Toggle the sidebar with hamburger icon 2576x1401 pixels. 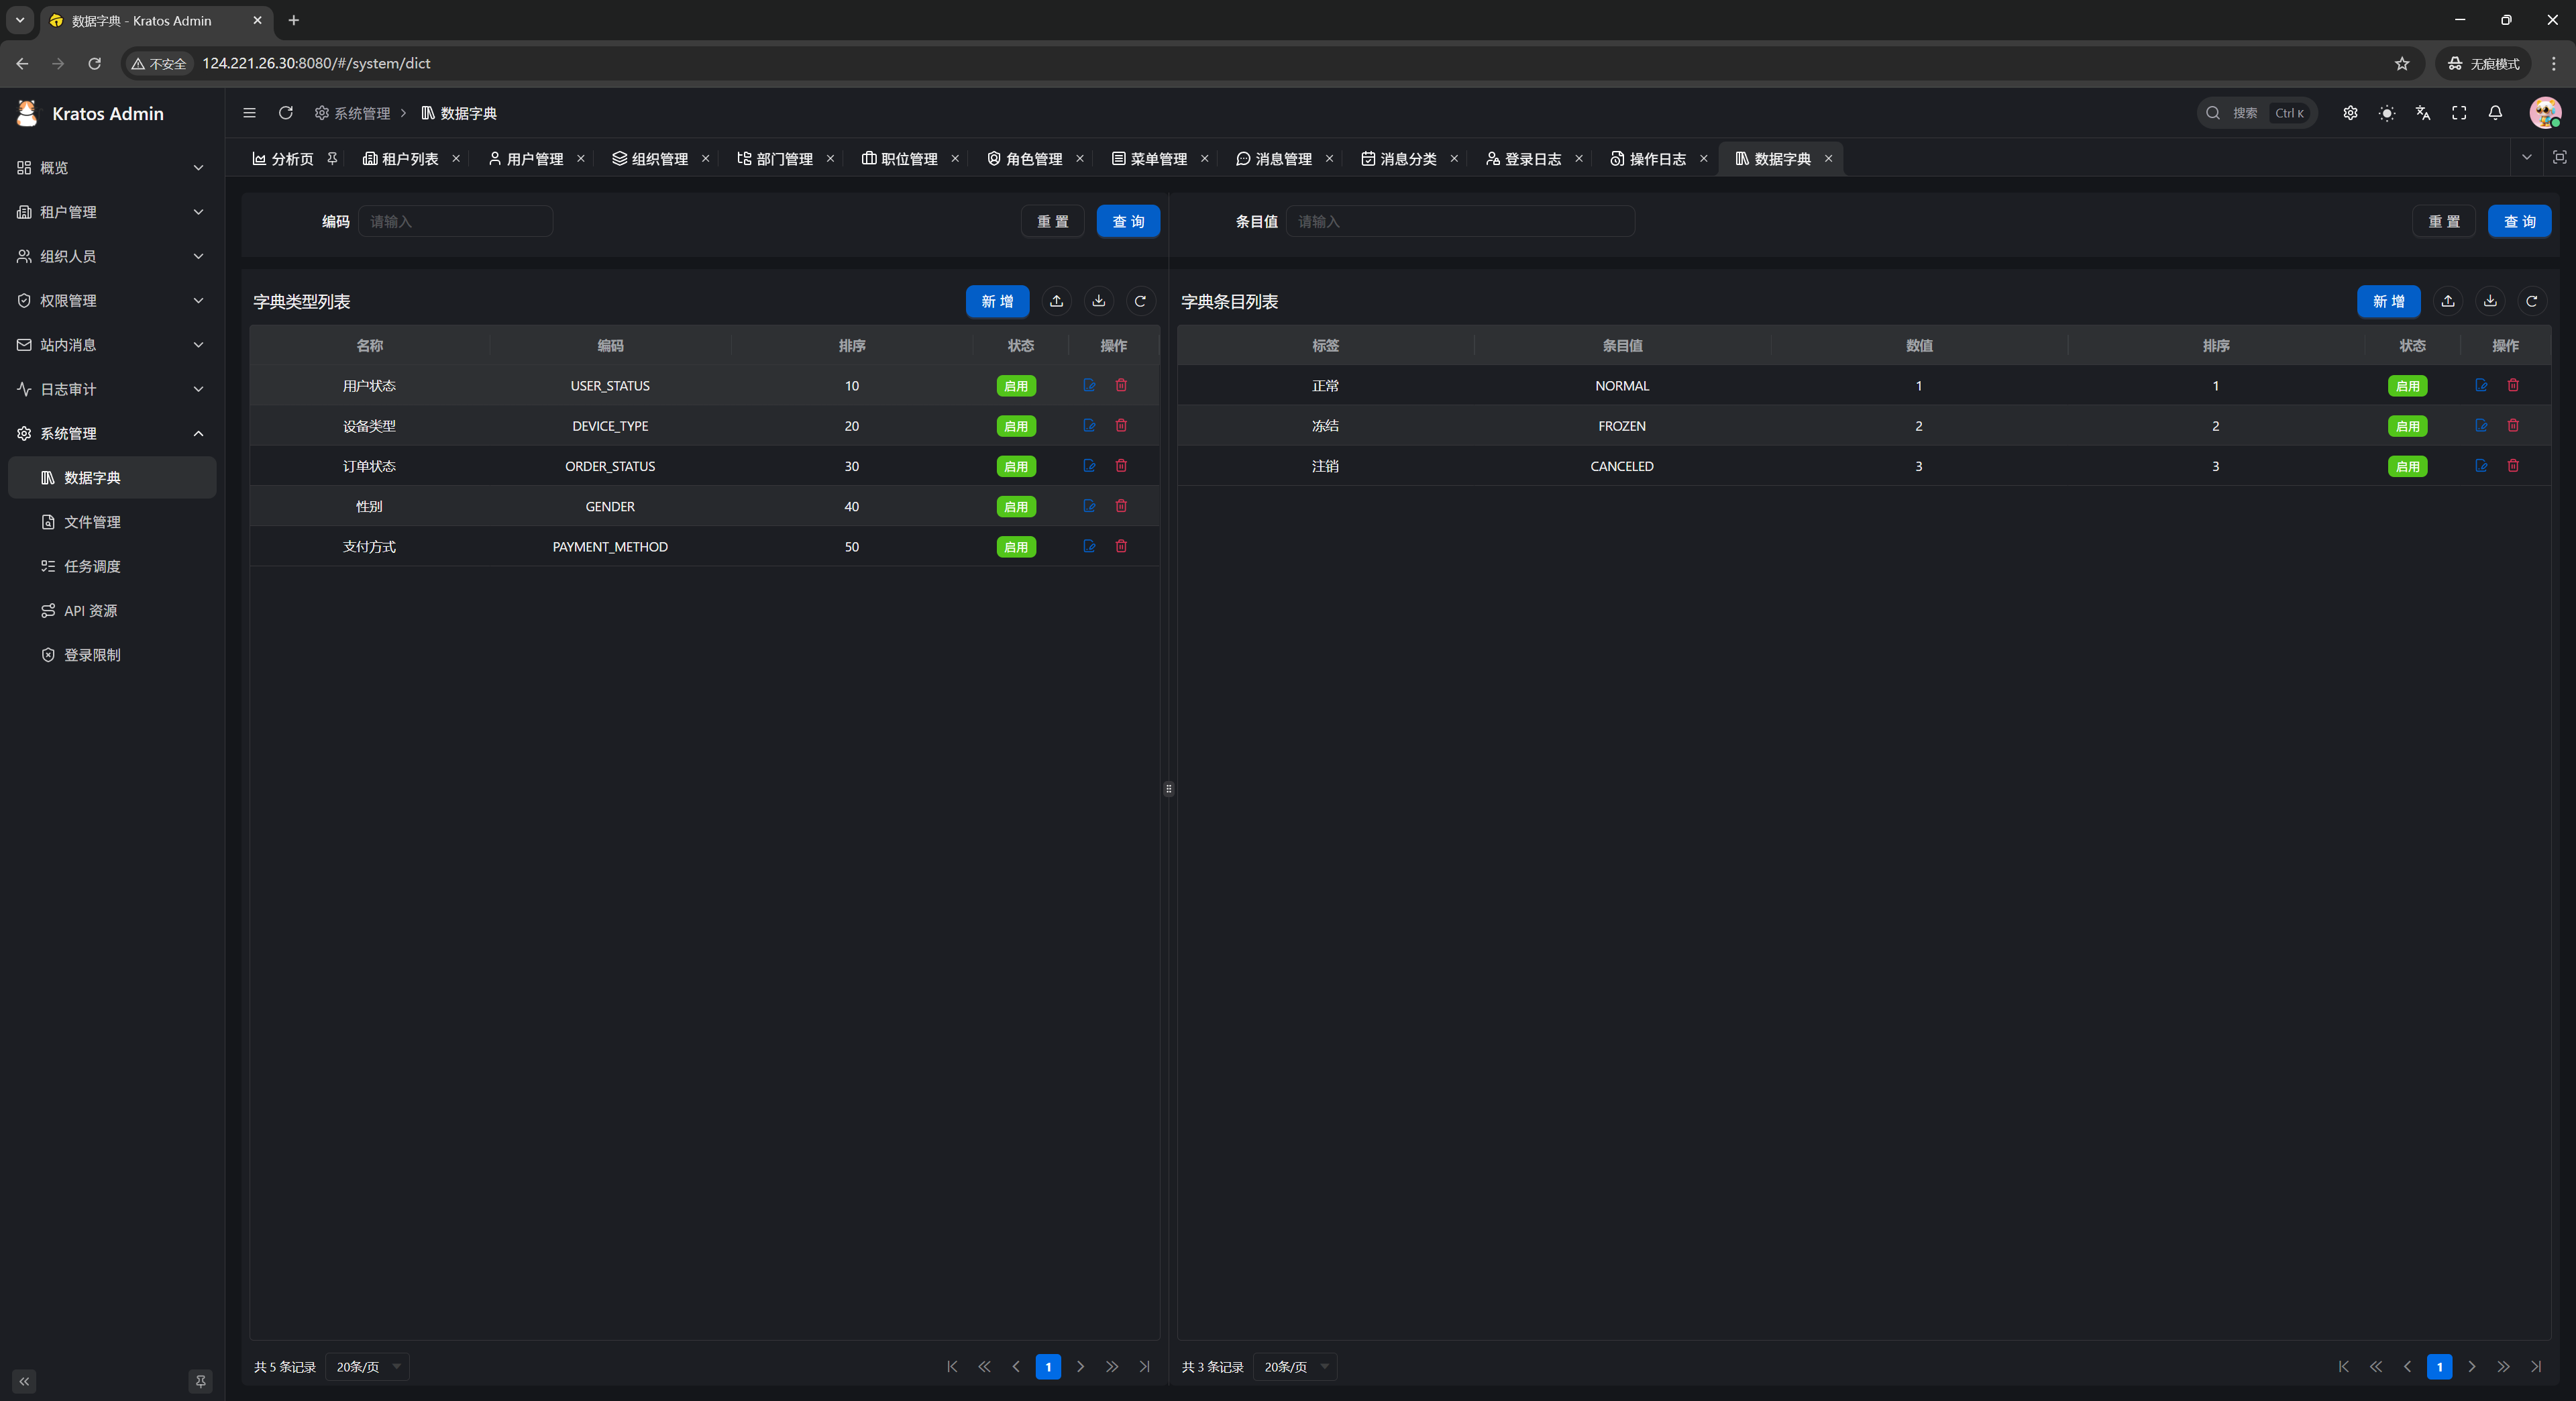click(x=249, y=113)
